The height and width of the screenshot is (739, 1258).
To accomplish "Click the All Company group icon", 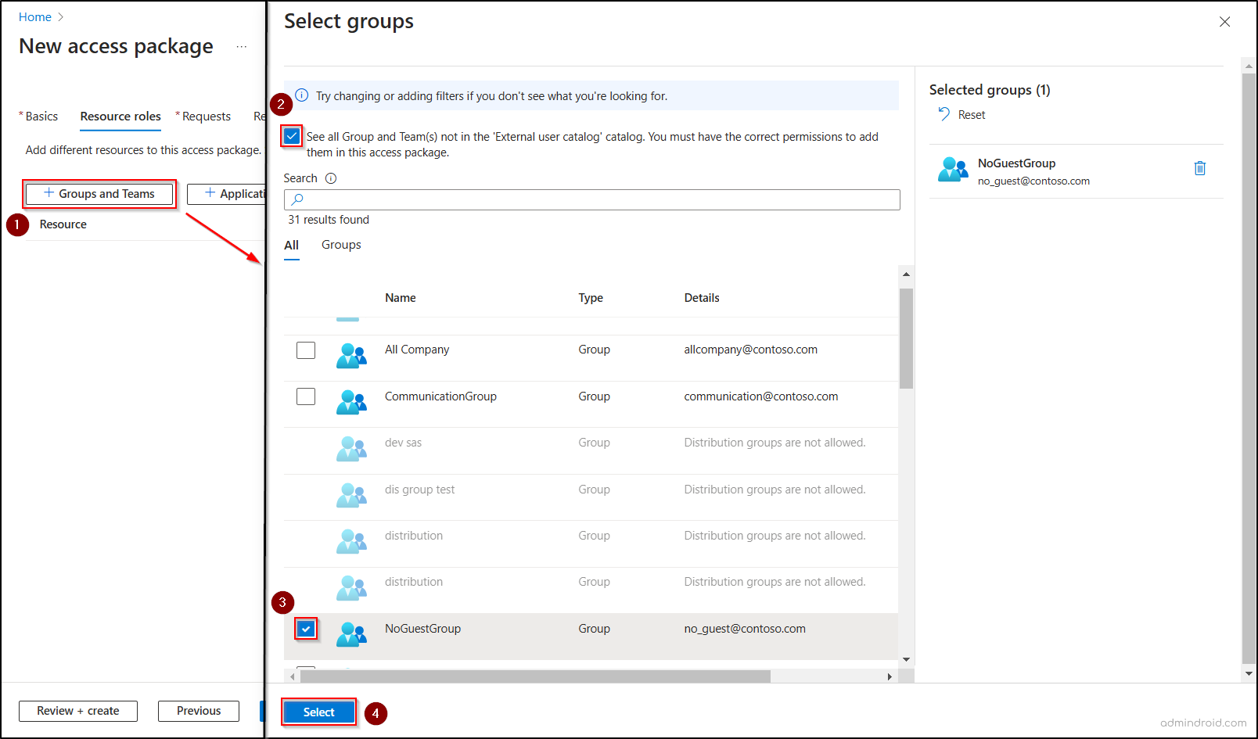I will coord(351,357).
